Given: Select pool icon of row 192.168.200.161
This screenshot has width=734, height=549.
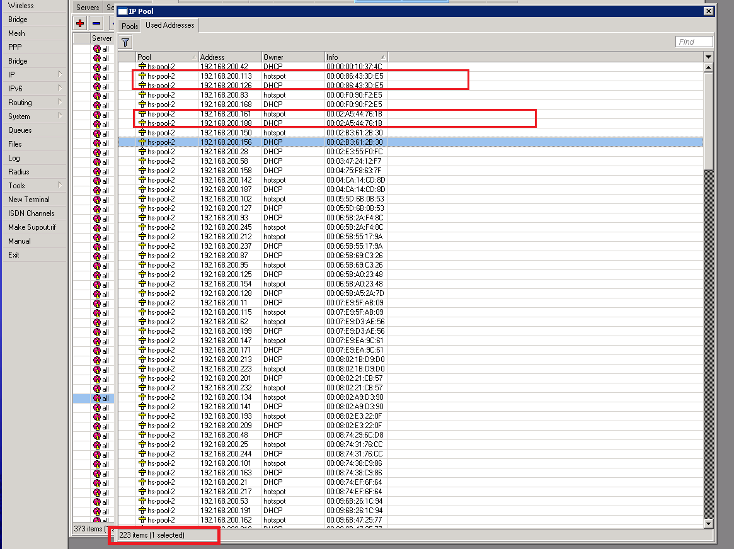Looking at the screenshot, I should coord(142,113).
